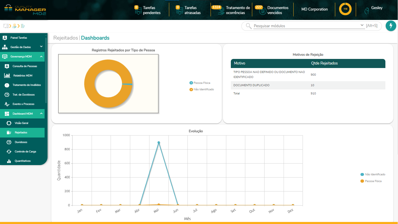
Task: Toggle Não Identificado series in Evolução legend
Action: (373, 174)
